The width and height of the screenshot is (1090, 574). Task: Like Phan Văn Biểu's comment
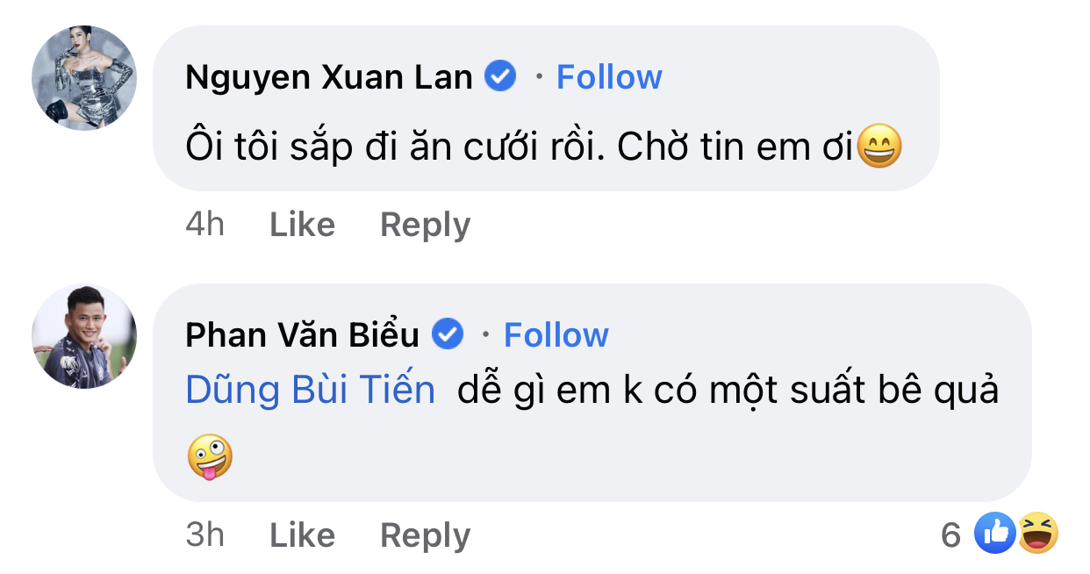tap(302, 535)
